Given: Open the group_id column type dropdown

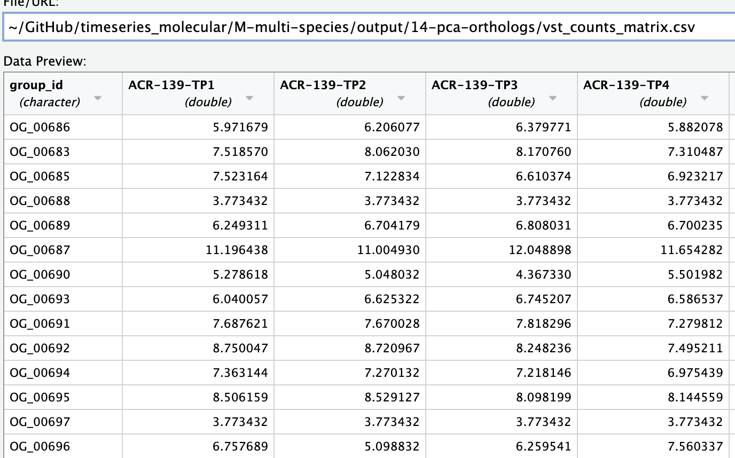Looking at the screenshot, I should coord(98,99).
